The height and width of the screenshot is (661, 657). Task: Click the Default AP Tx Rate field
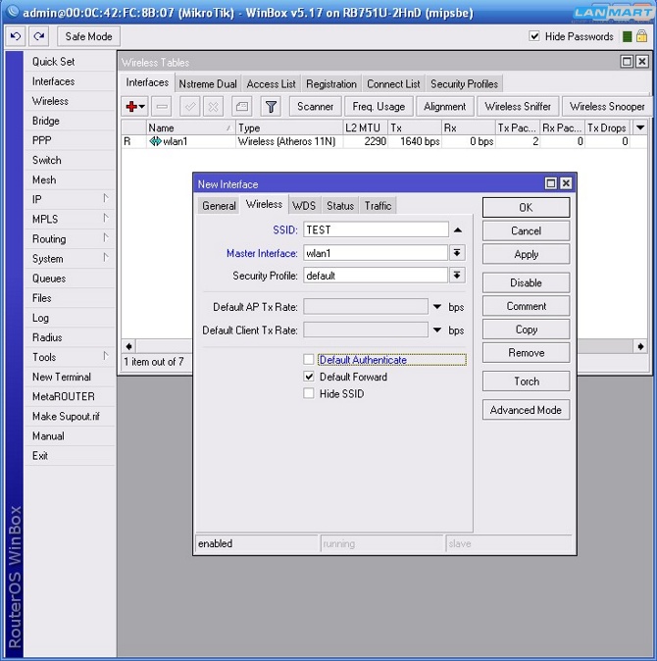[x=366, y=306]
